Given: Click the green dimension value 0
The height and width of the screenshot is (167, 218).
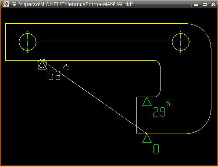Looking at the screenshot, I should [156, 149].
